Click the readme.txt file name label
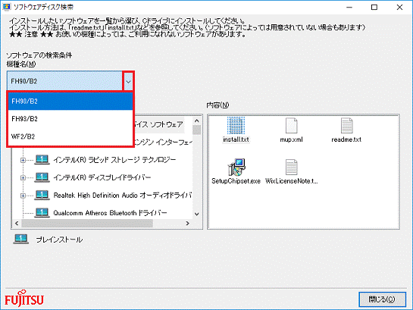 (x=346, y=139)
